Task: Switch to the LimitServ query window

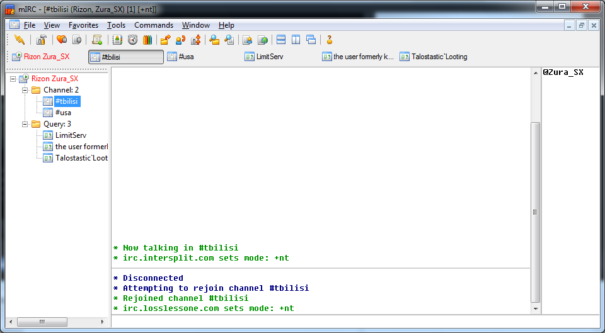Action: (x=263, y=57)
